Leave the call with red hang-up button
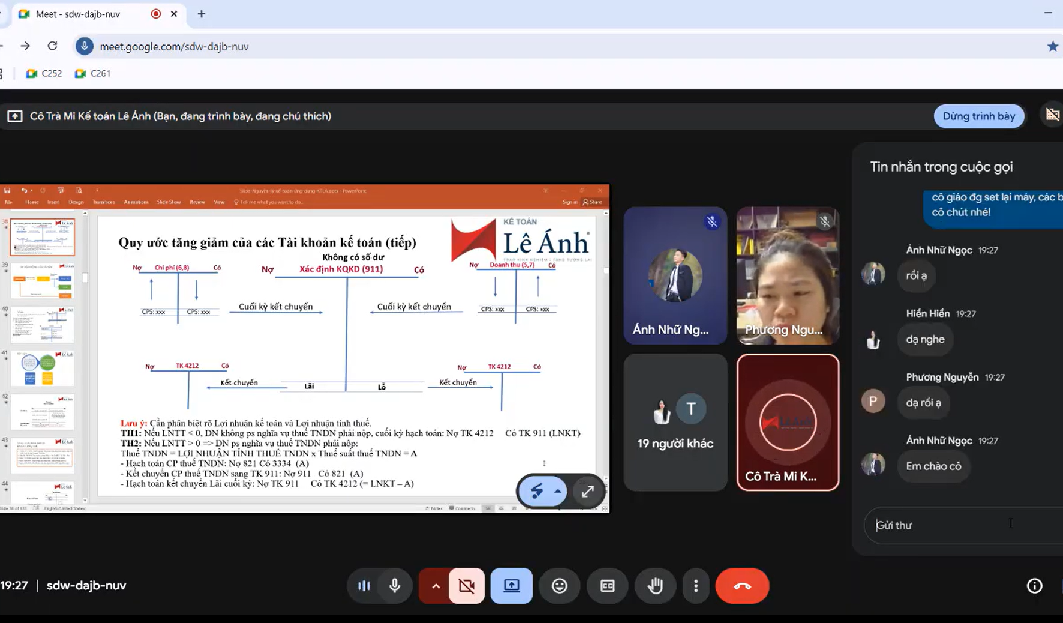 [x=742, y=586]
